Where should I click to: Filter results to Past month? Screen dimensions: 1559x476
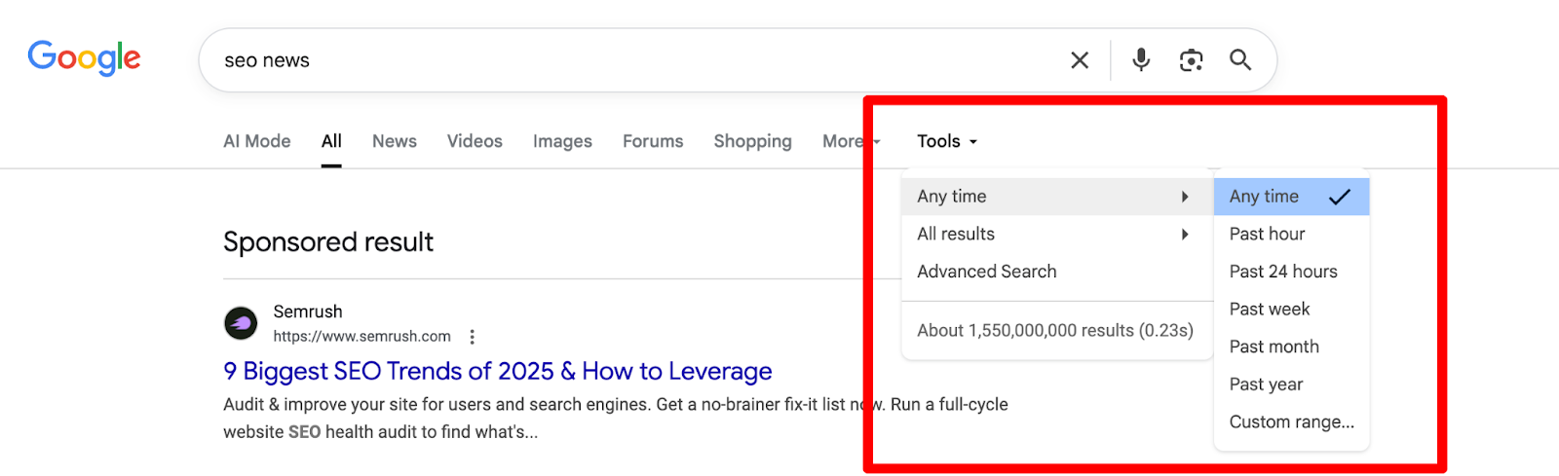[1274, 348]
